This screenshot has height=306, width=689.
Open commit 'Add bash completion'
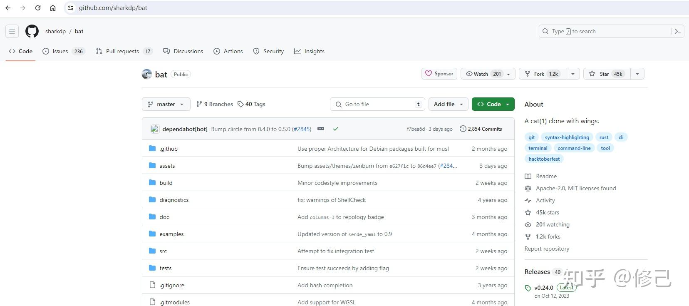[x=325, y=285]
